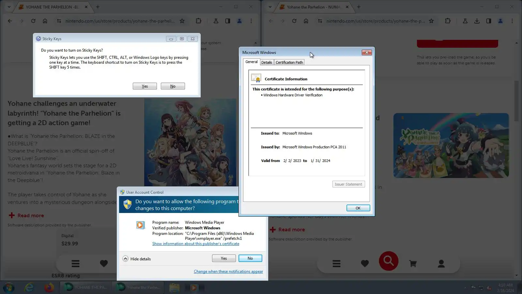Choose No in the Sticky Keys dialog
Screen dimensions: 522x294
coord(173,86)
